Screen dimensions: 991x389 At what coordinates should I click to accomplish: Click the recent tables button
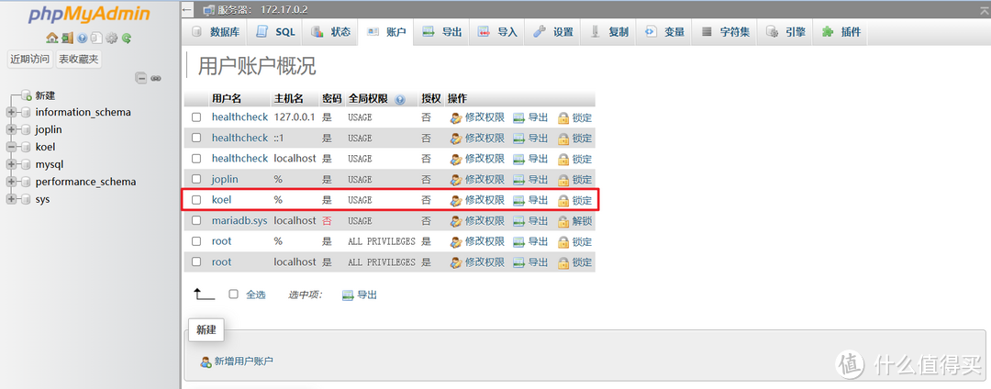29,60
